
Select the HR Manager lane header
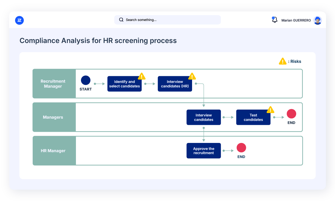54,151
